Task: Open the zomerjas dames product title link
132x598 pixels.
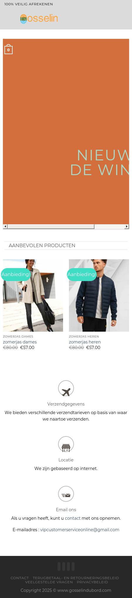Action: 20,342
